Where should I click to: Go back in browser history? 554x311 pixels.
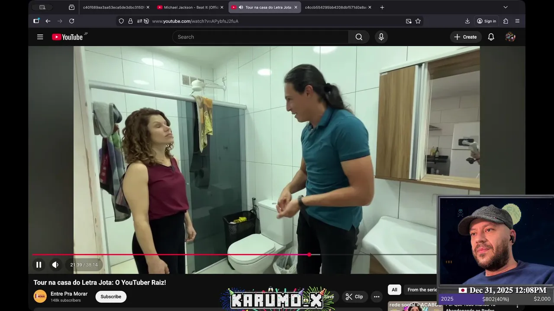tap(48, 21)
